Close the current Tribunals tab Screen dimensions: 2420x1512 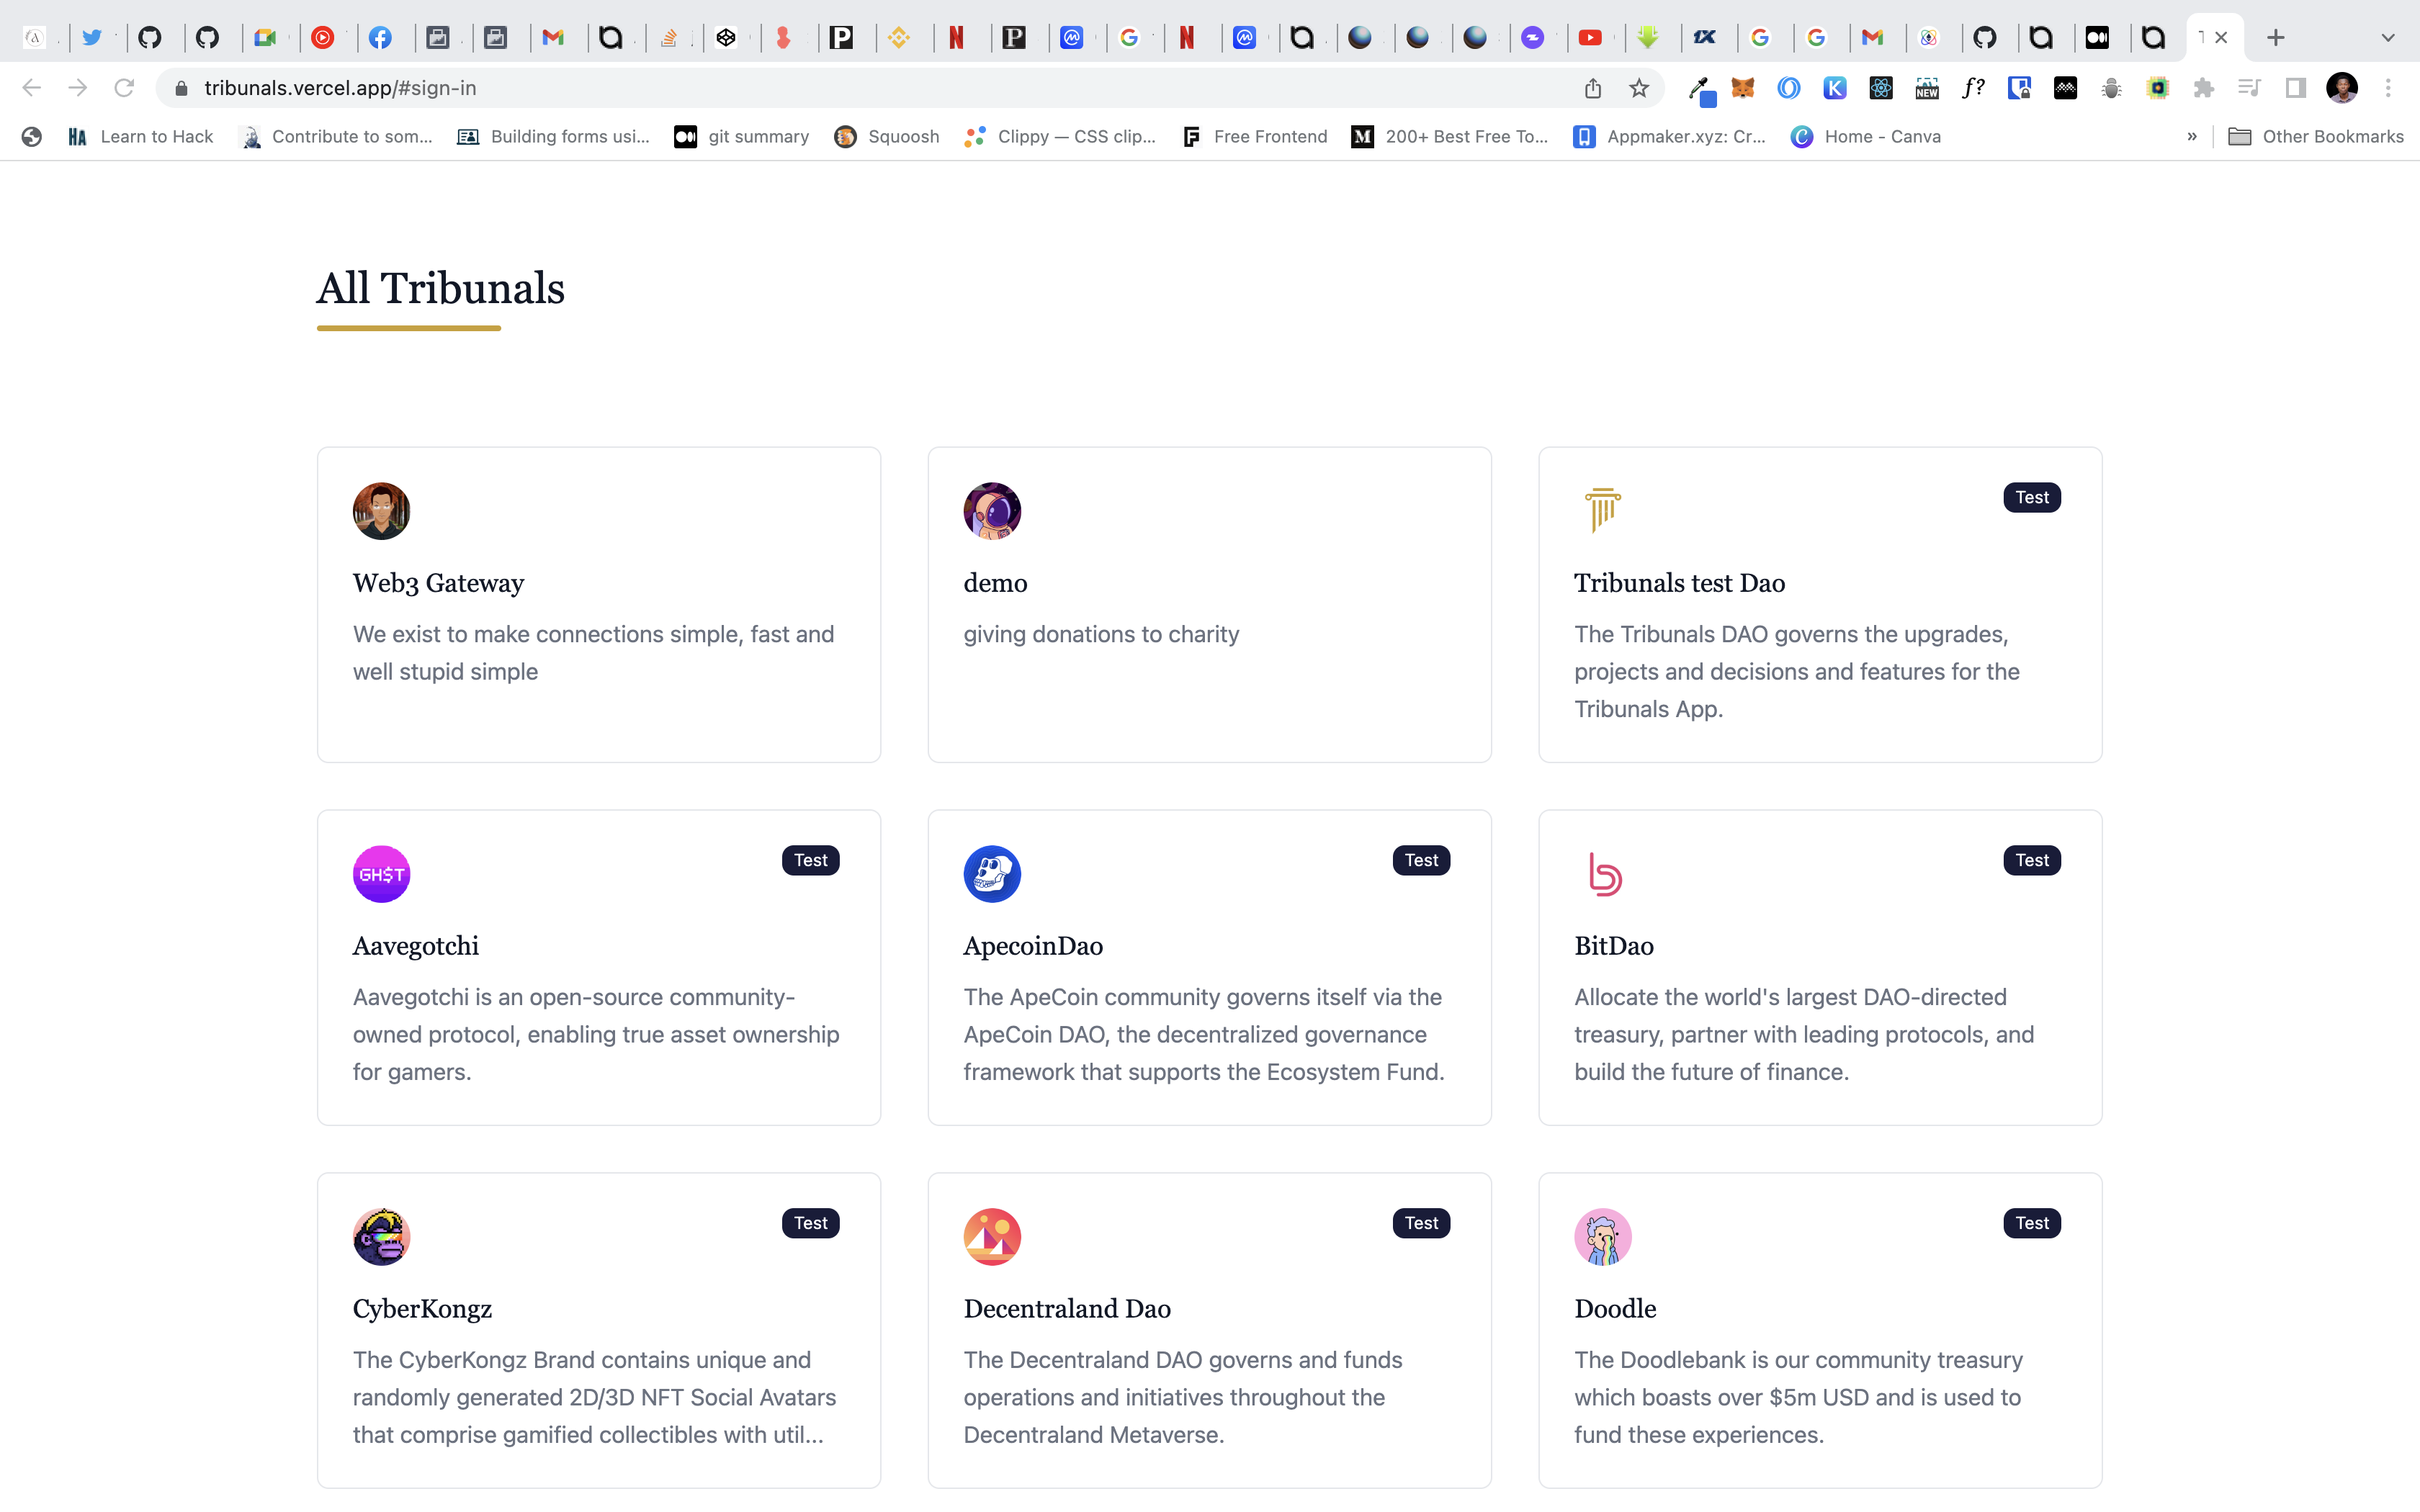[2221, 38]
